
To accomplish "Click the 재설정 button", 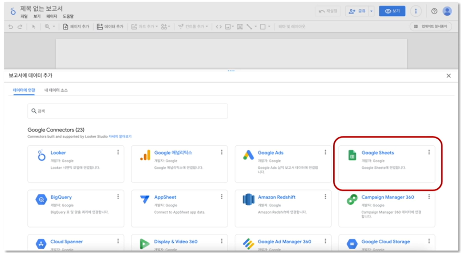I will click(328, 11).
